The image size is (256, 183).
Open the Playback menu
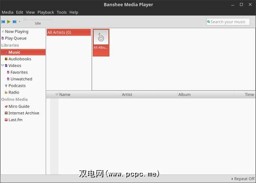tap(46, 12)
